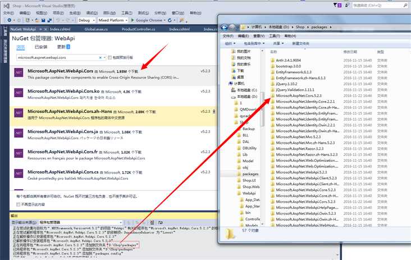Click download arrow on Cors.zh-Hans package row
The height and width of the screenshot is (260, 411).
[214, 111]
